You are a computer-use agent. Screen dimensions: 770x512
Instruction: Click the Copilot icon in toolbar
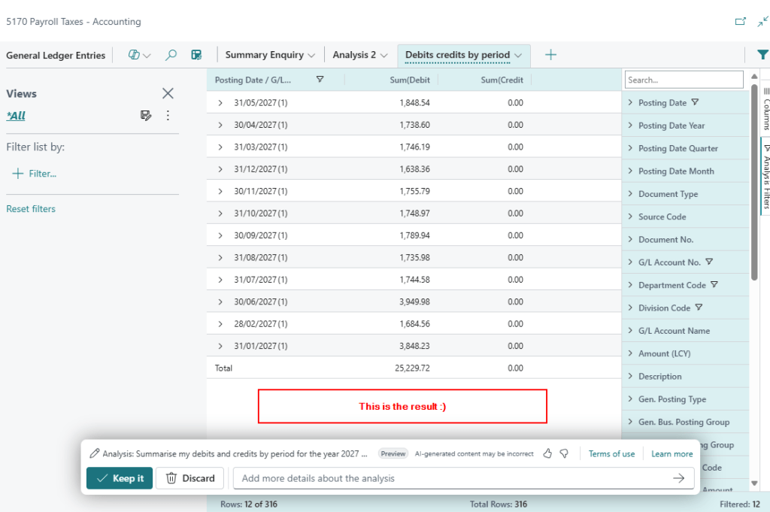[135, 55]
